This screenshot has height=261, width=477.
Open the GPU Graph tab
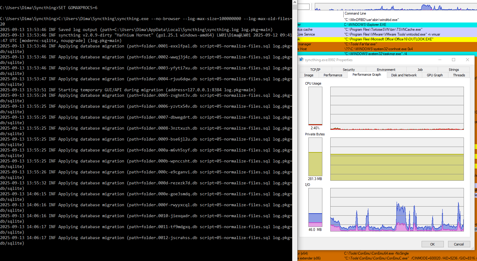[434, 75]
